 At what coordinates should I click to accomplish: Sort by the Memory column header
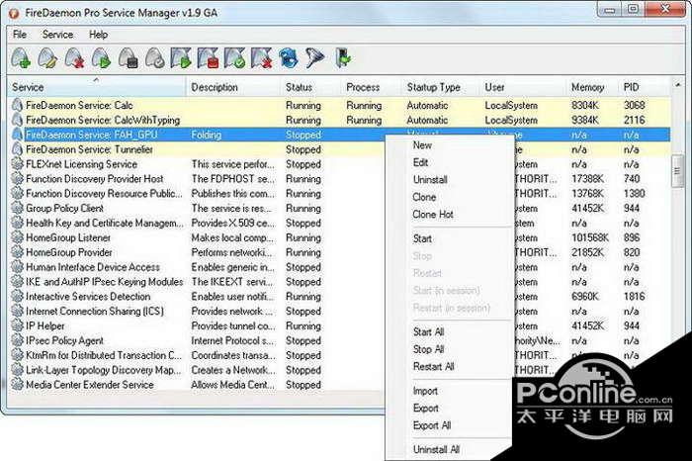[x=591, y=87]
